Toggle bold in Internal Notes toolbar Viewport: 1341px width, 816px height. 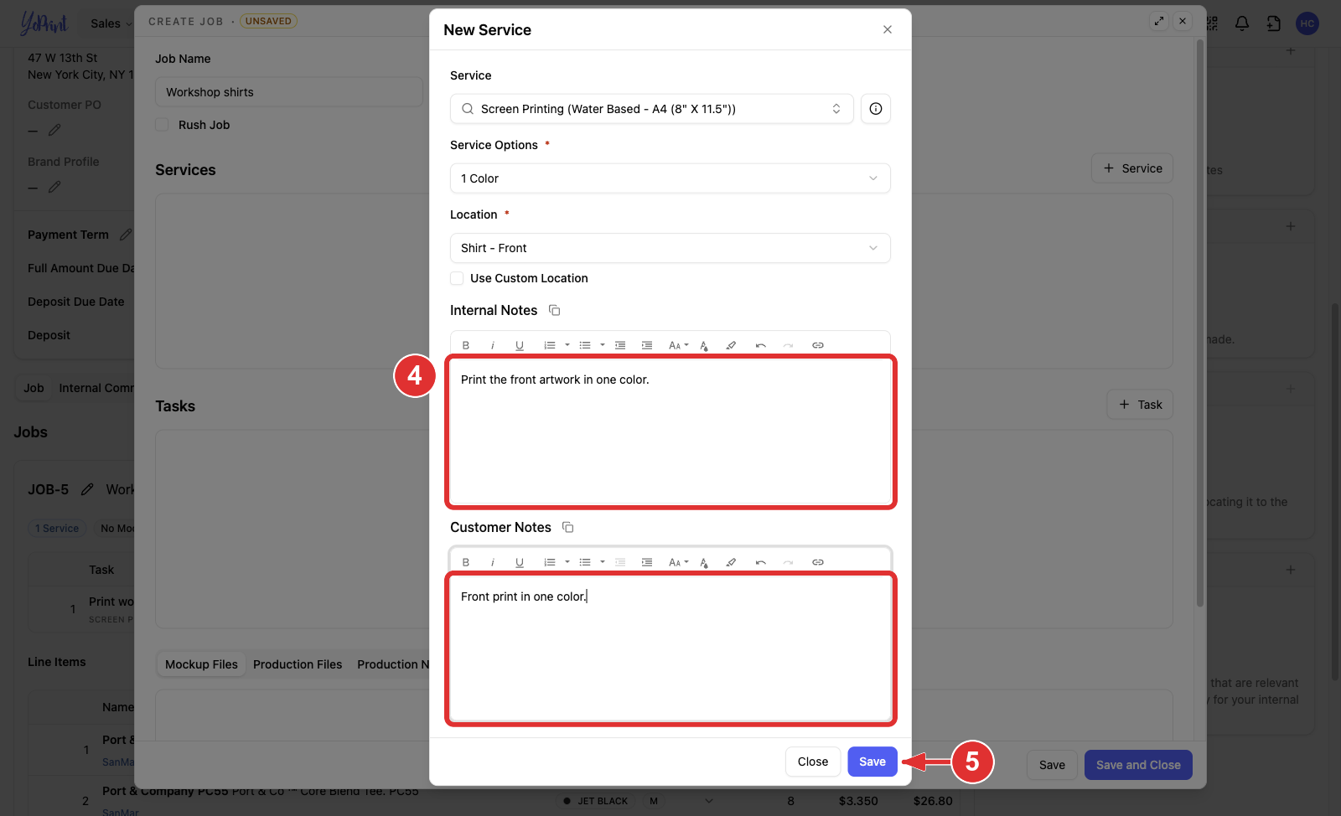(466, 345)
